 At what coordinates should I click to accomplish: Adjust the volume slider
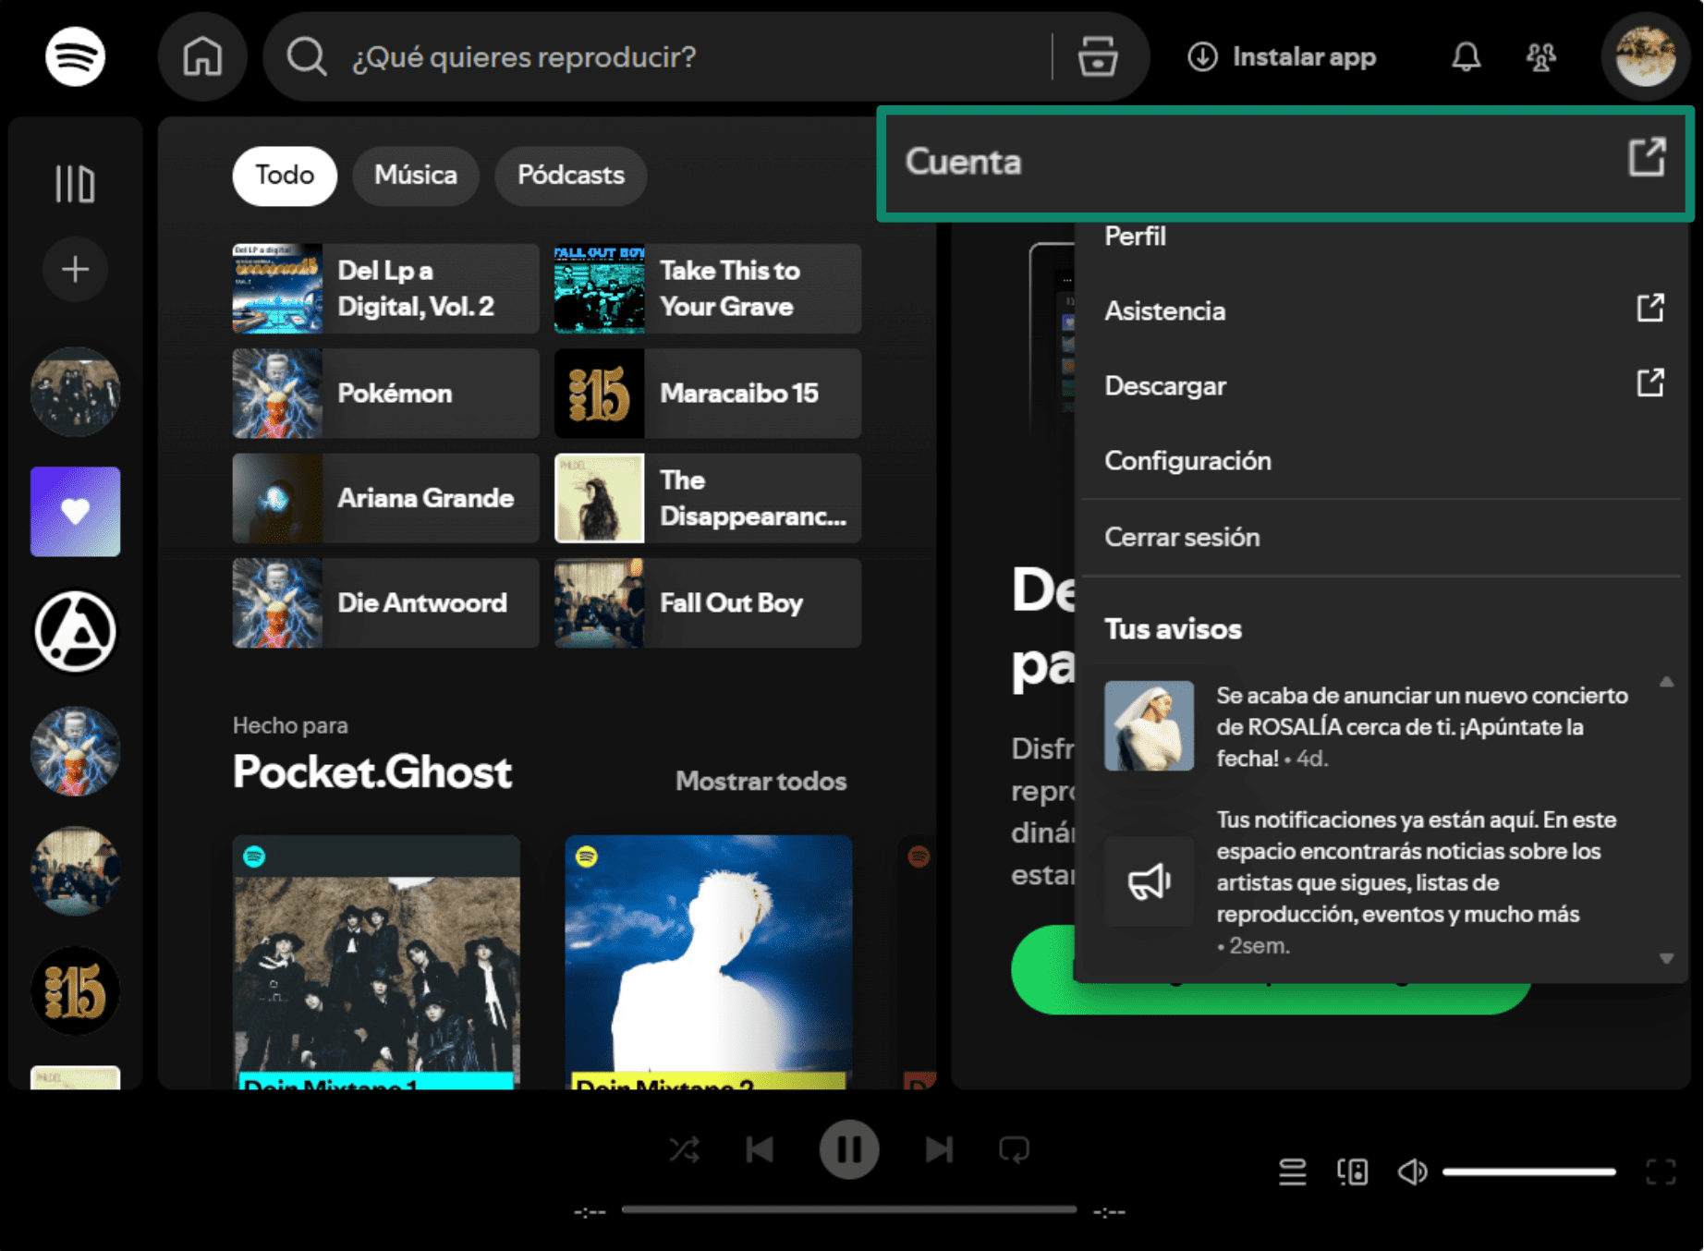coord(1528,1172)
